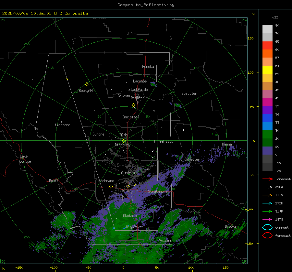Click the Sylvan label on map
The height and width of the screenshot is (272, 292).
pyautogui.click(x=124, y=95)
